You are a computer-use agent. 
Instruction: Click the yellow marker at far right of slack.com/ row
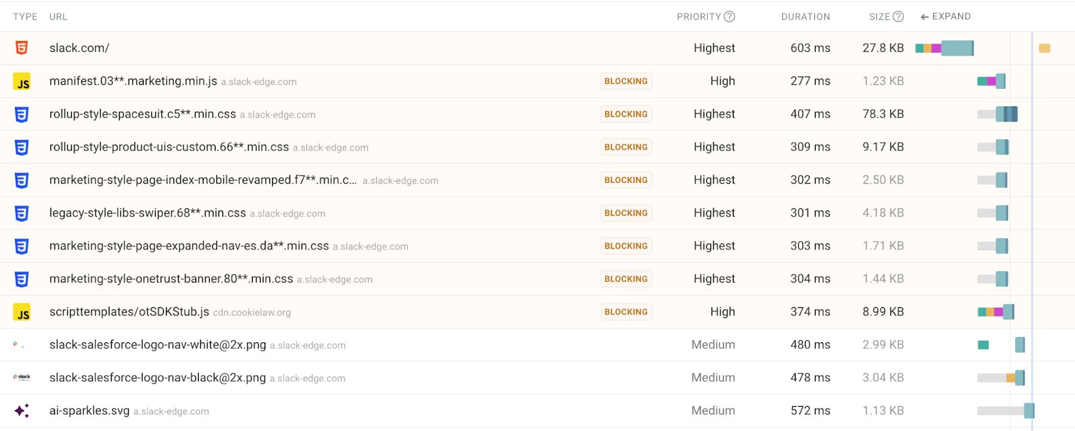coord(1045,48)
